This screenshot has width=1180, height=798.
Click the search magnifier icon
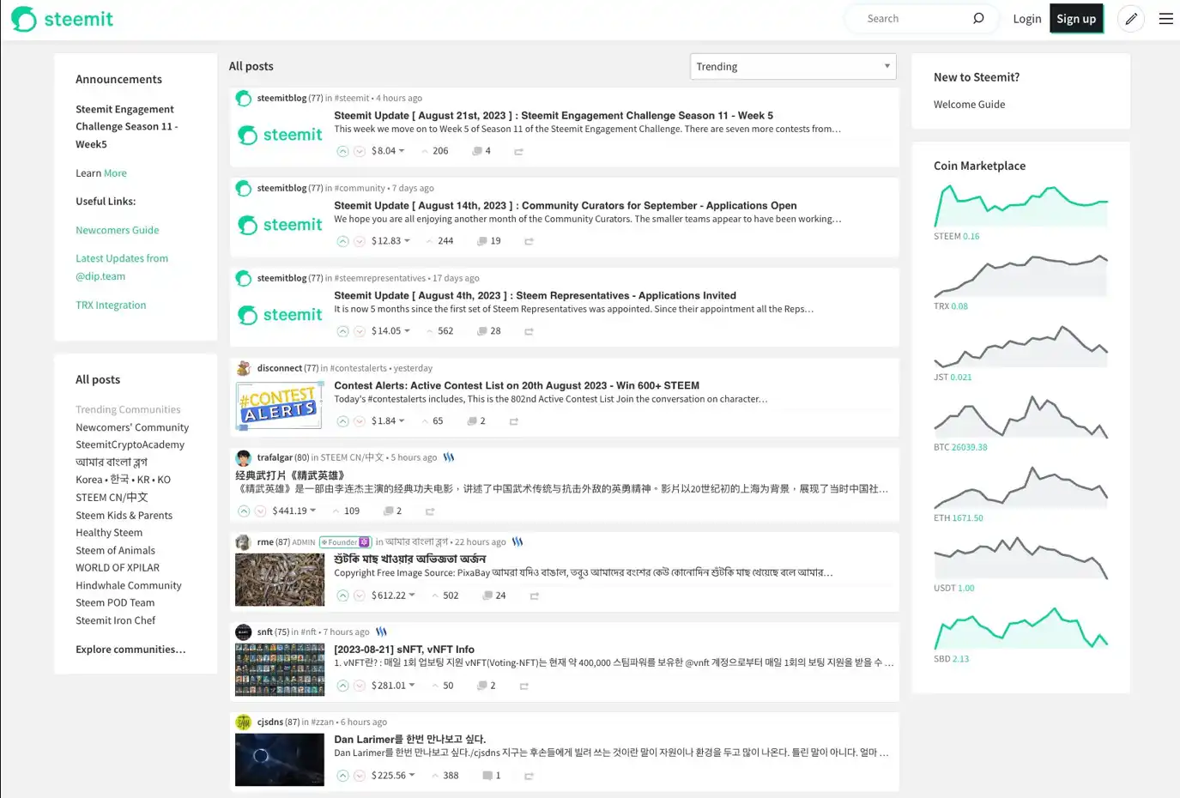click(x=978, y=18)
